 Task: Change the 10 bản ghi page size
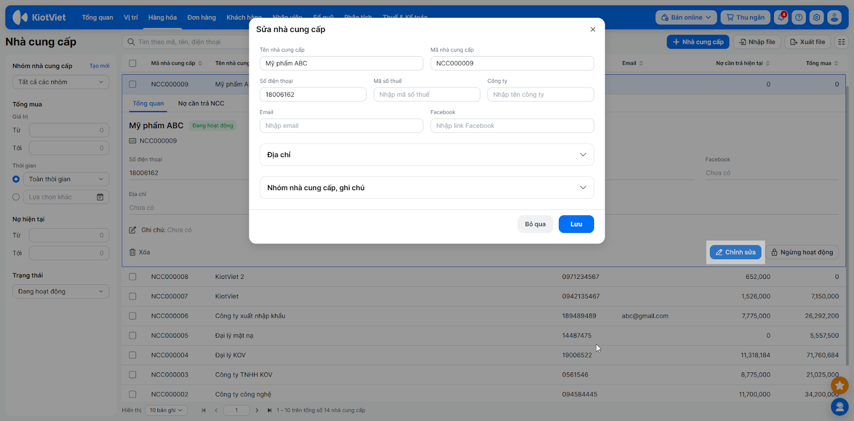click(167, 410)
